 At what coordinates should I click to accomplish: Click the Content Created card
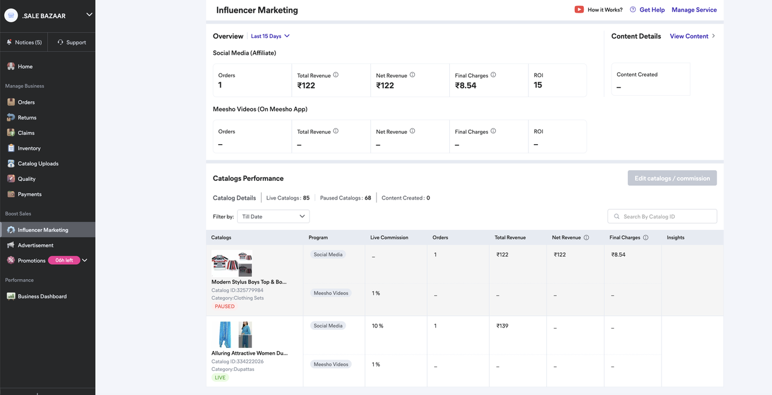[650, 80]
